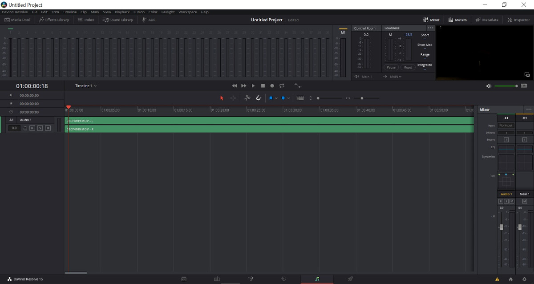Click the Record transport button
This screenshot has height=284, width=534.
click(272, 85)
